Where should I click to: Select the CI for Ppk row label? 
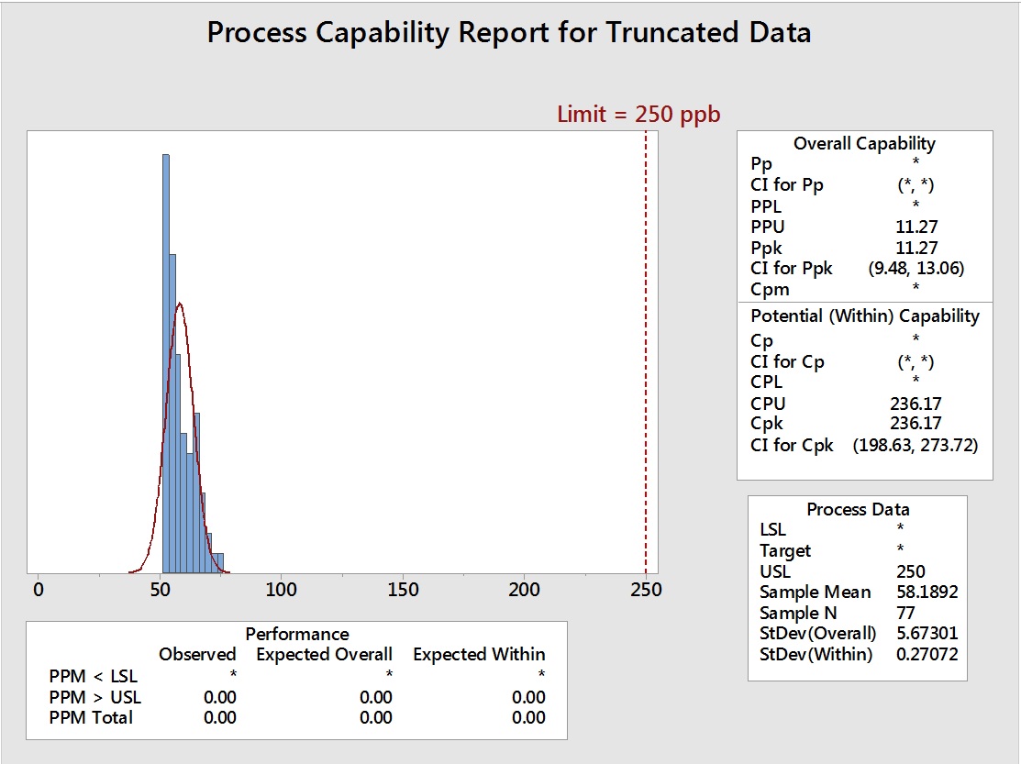[792, 268]
